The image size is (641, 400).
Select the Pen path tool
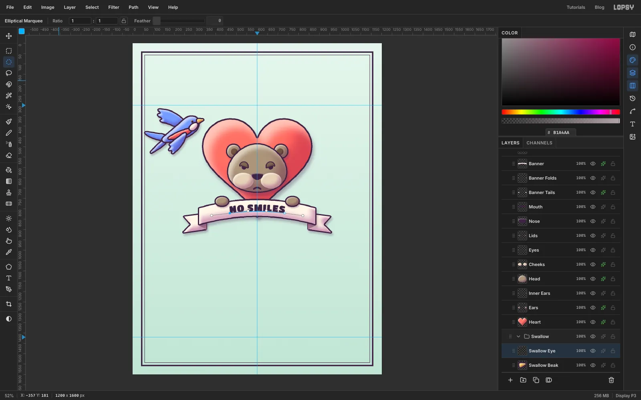(x=9, y=289)
